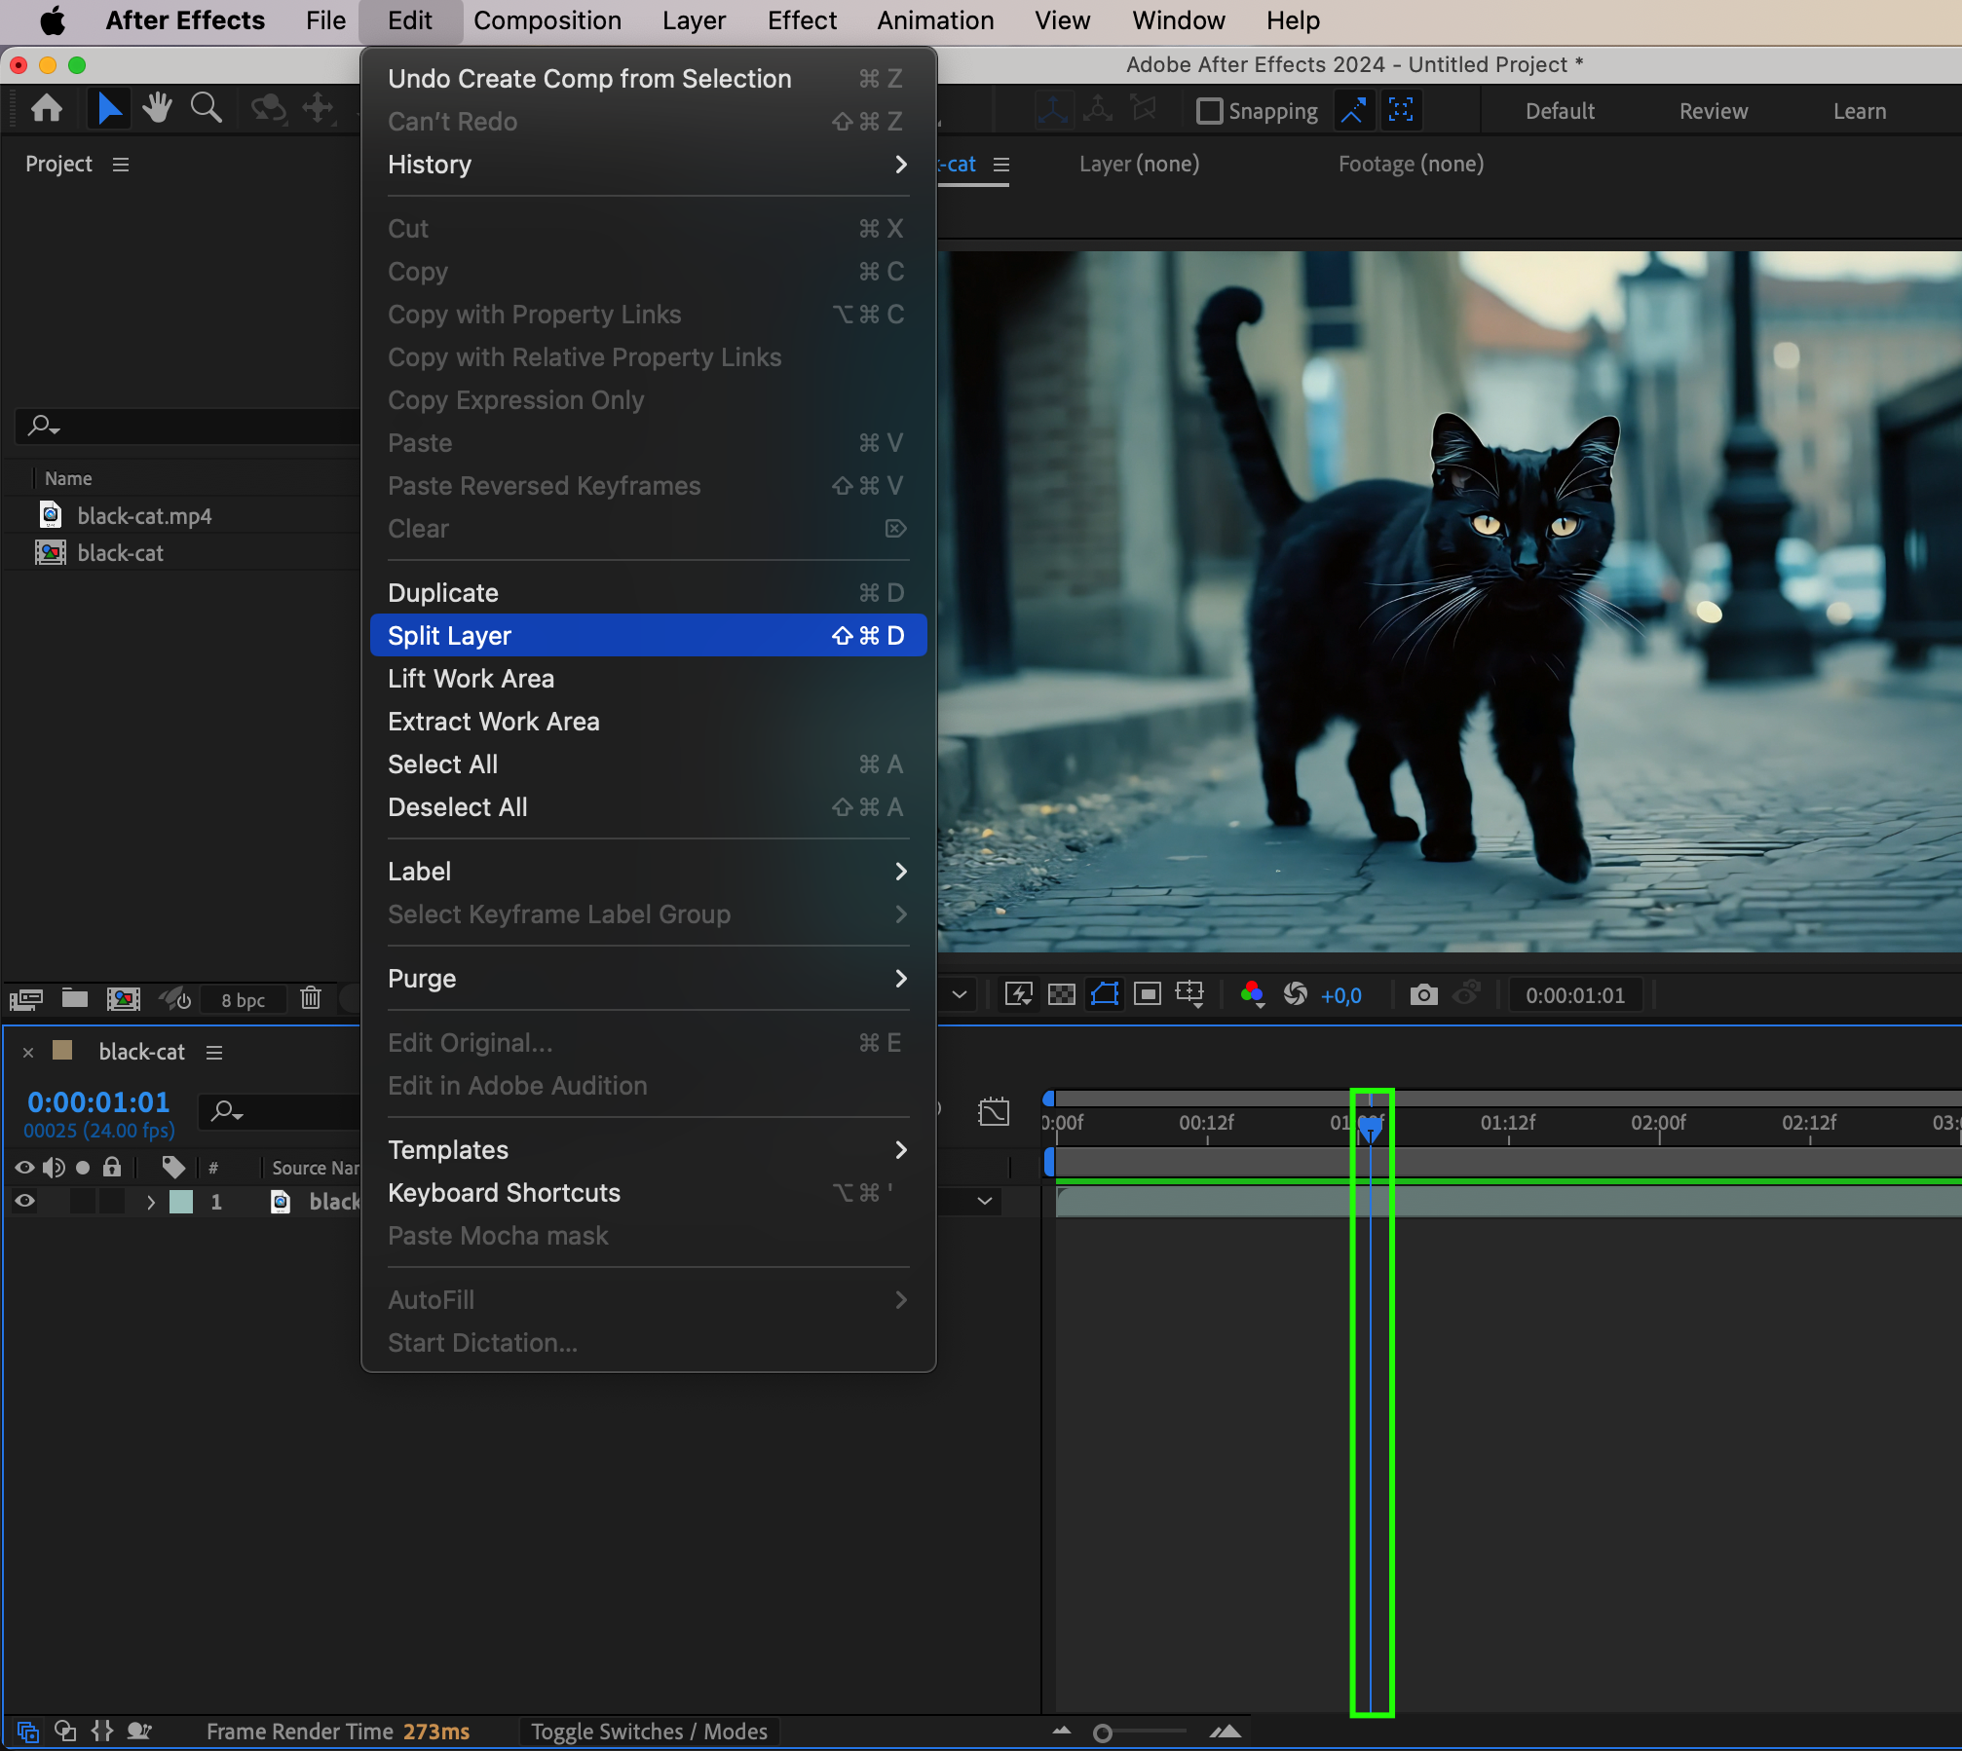
Task: Click the Home icon in toolbar
Action: point(47,108)
